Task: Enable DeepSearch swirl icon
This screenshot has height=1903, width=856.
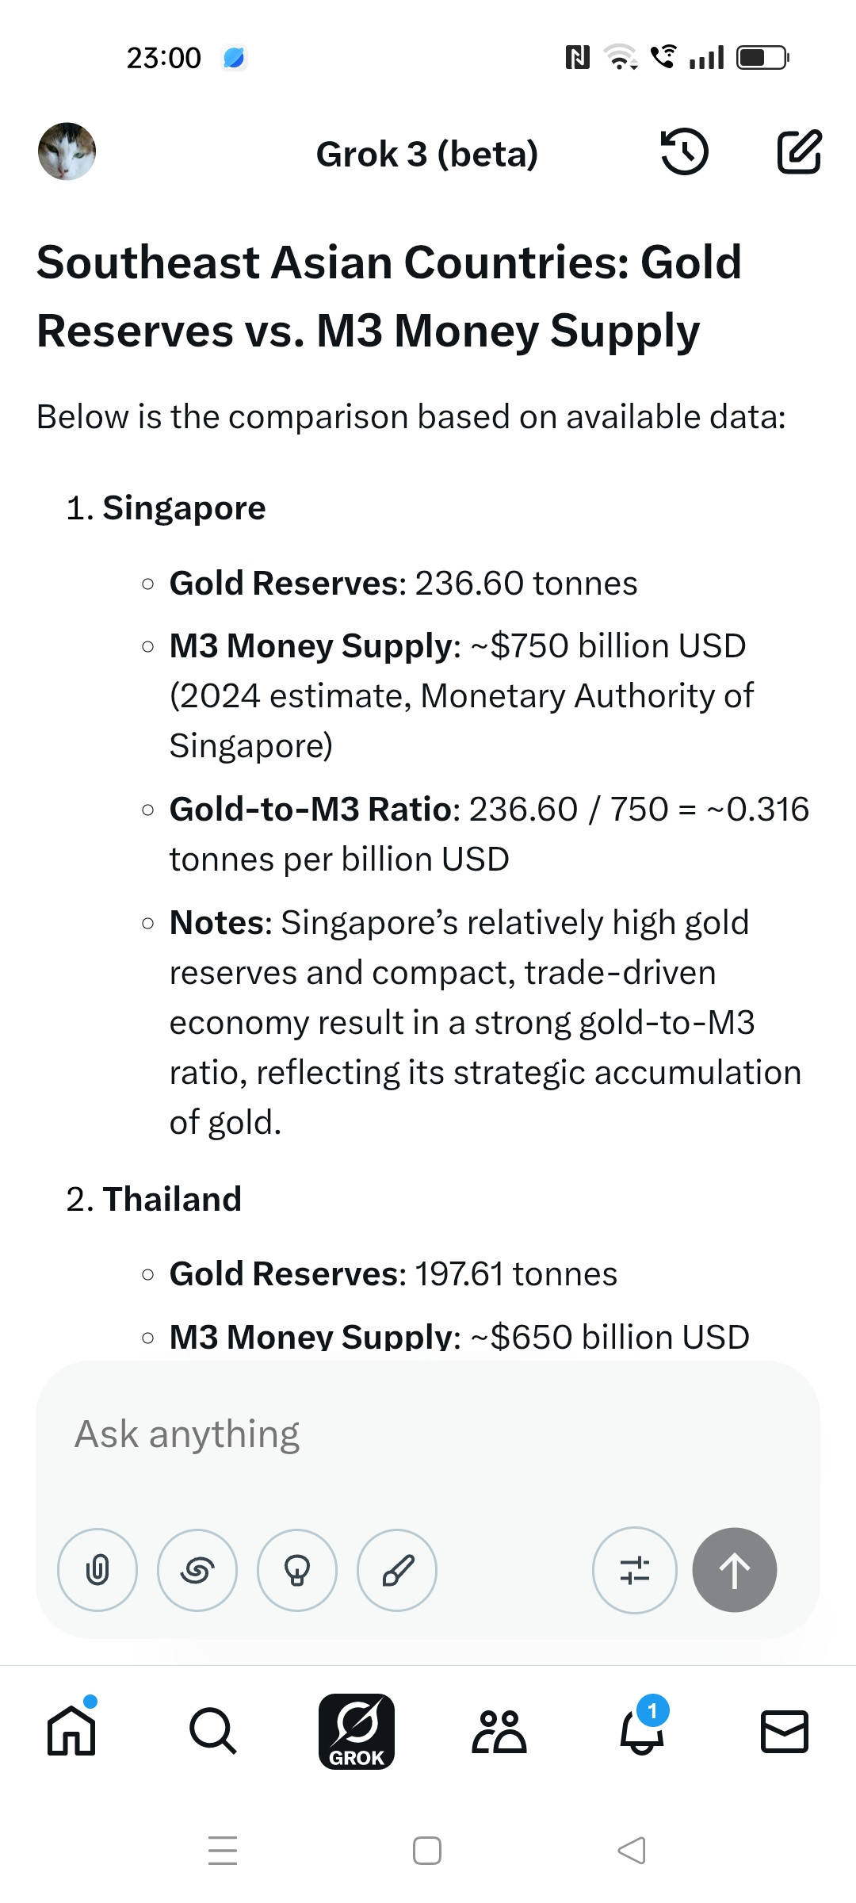Action: [x=197, y=1570]
